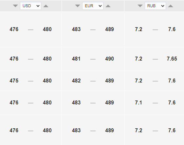Sort EUR column ascending with up arrow
Screen dimensions: 184x145
tap(108, 6)
